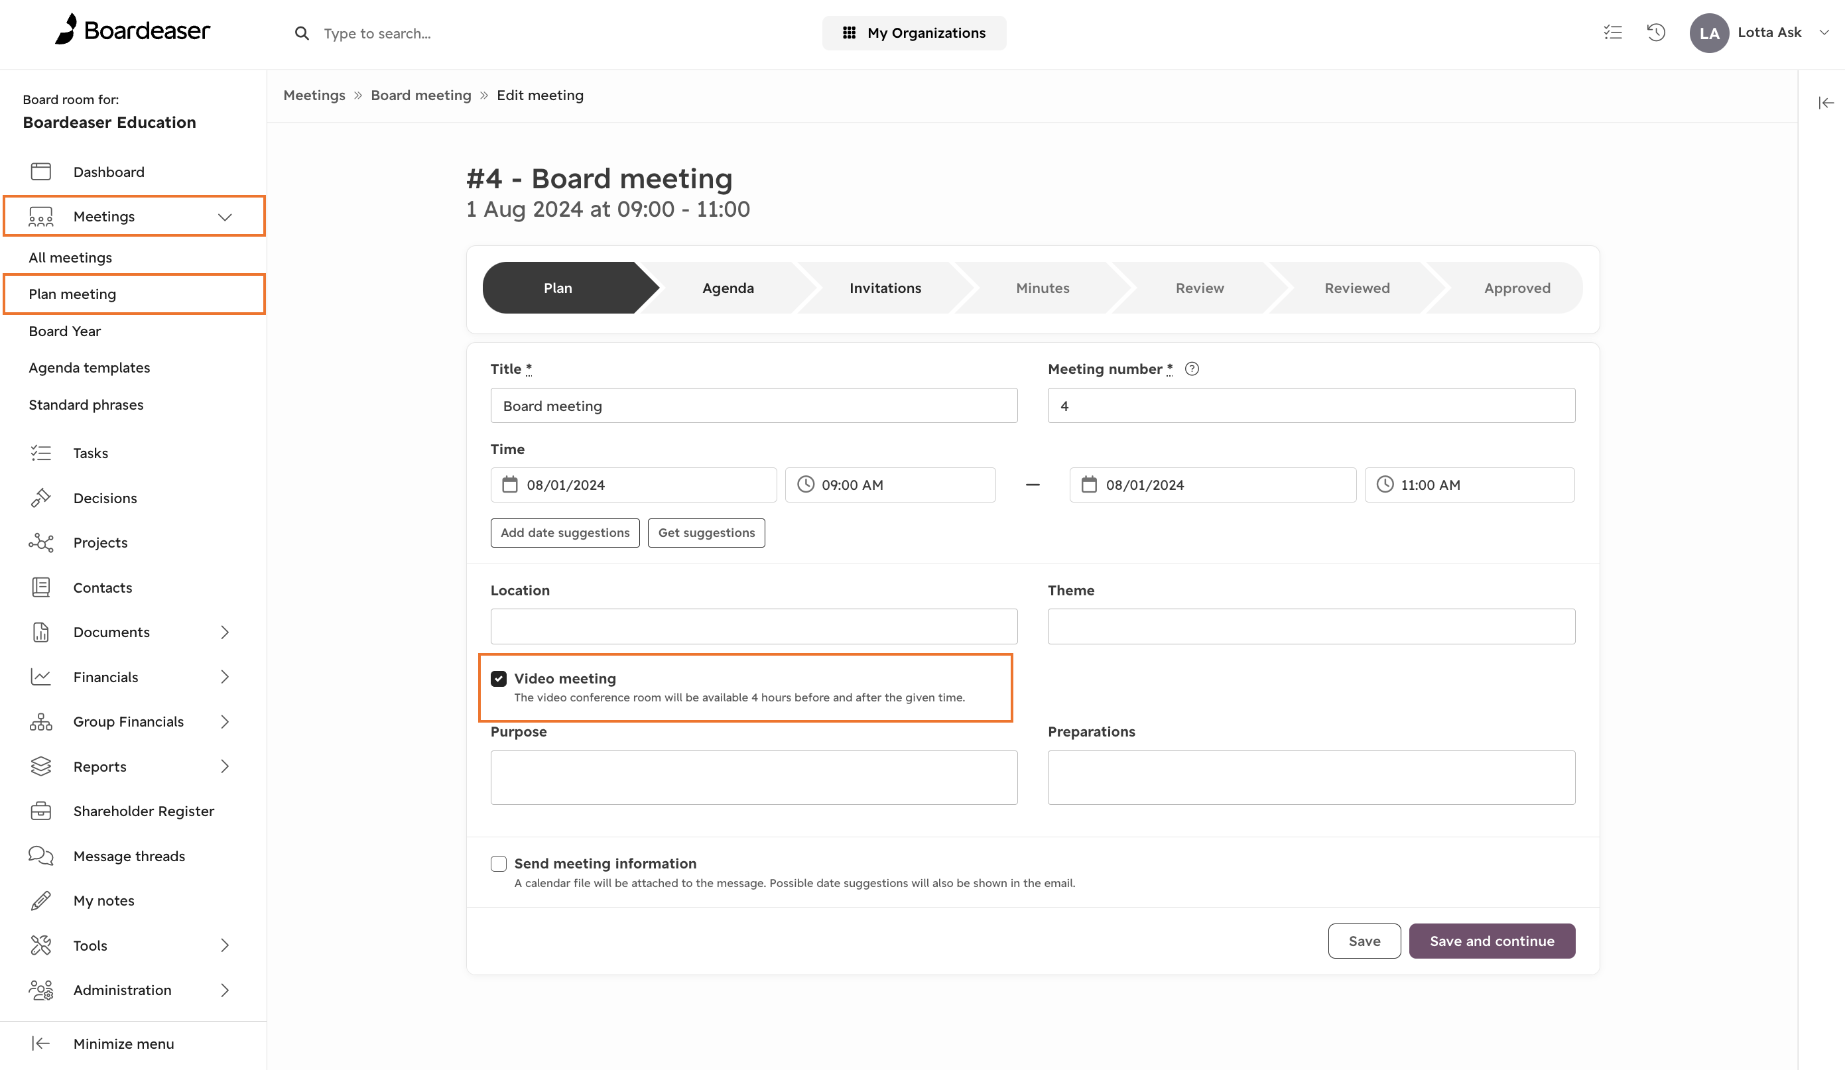1845x1070 pixels.
Task: Click the Preparations text area
Action: (x=1311, y=777)
